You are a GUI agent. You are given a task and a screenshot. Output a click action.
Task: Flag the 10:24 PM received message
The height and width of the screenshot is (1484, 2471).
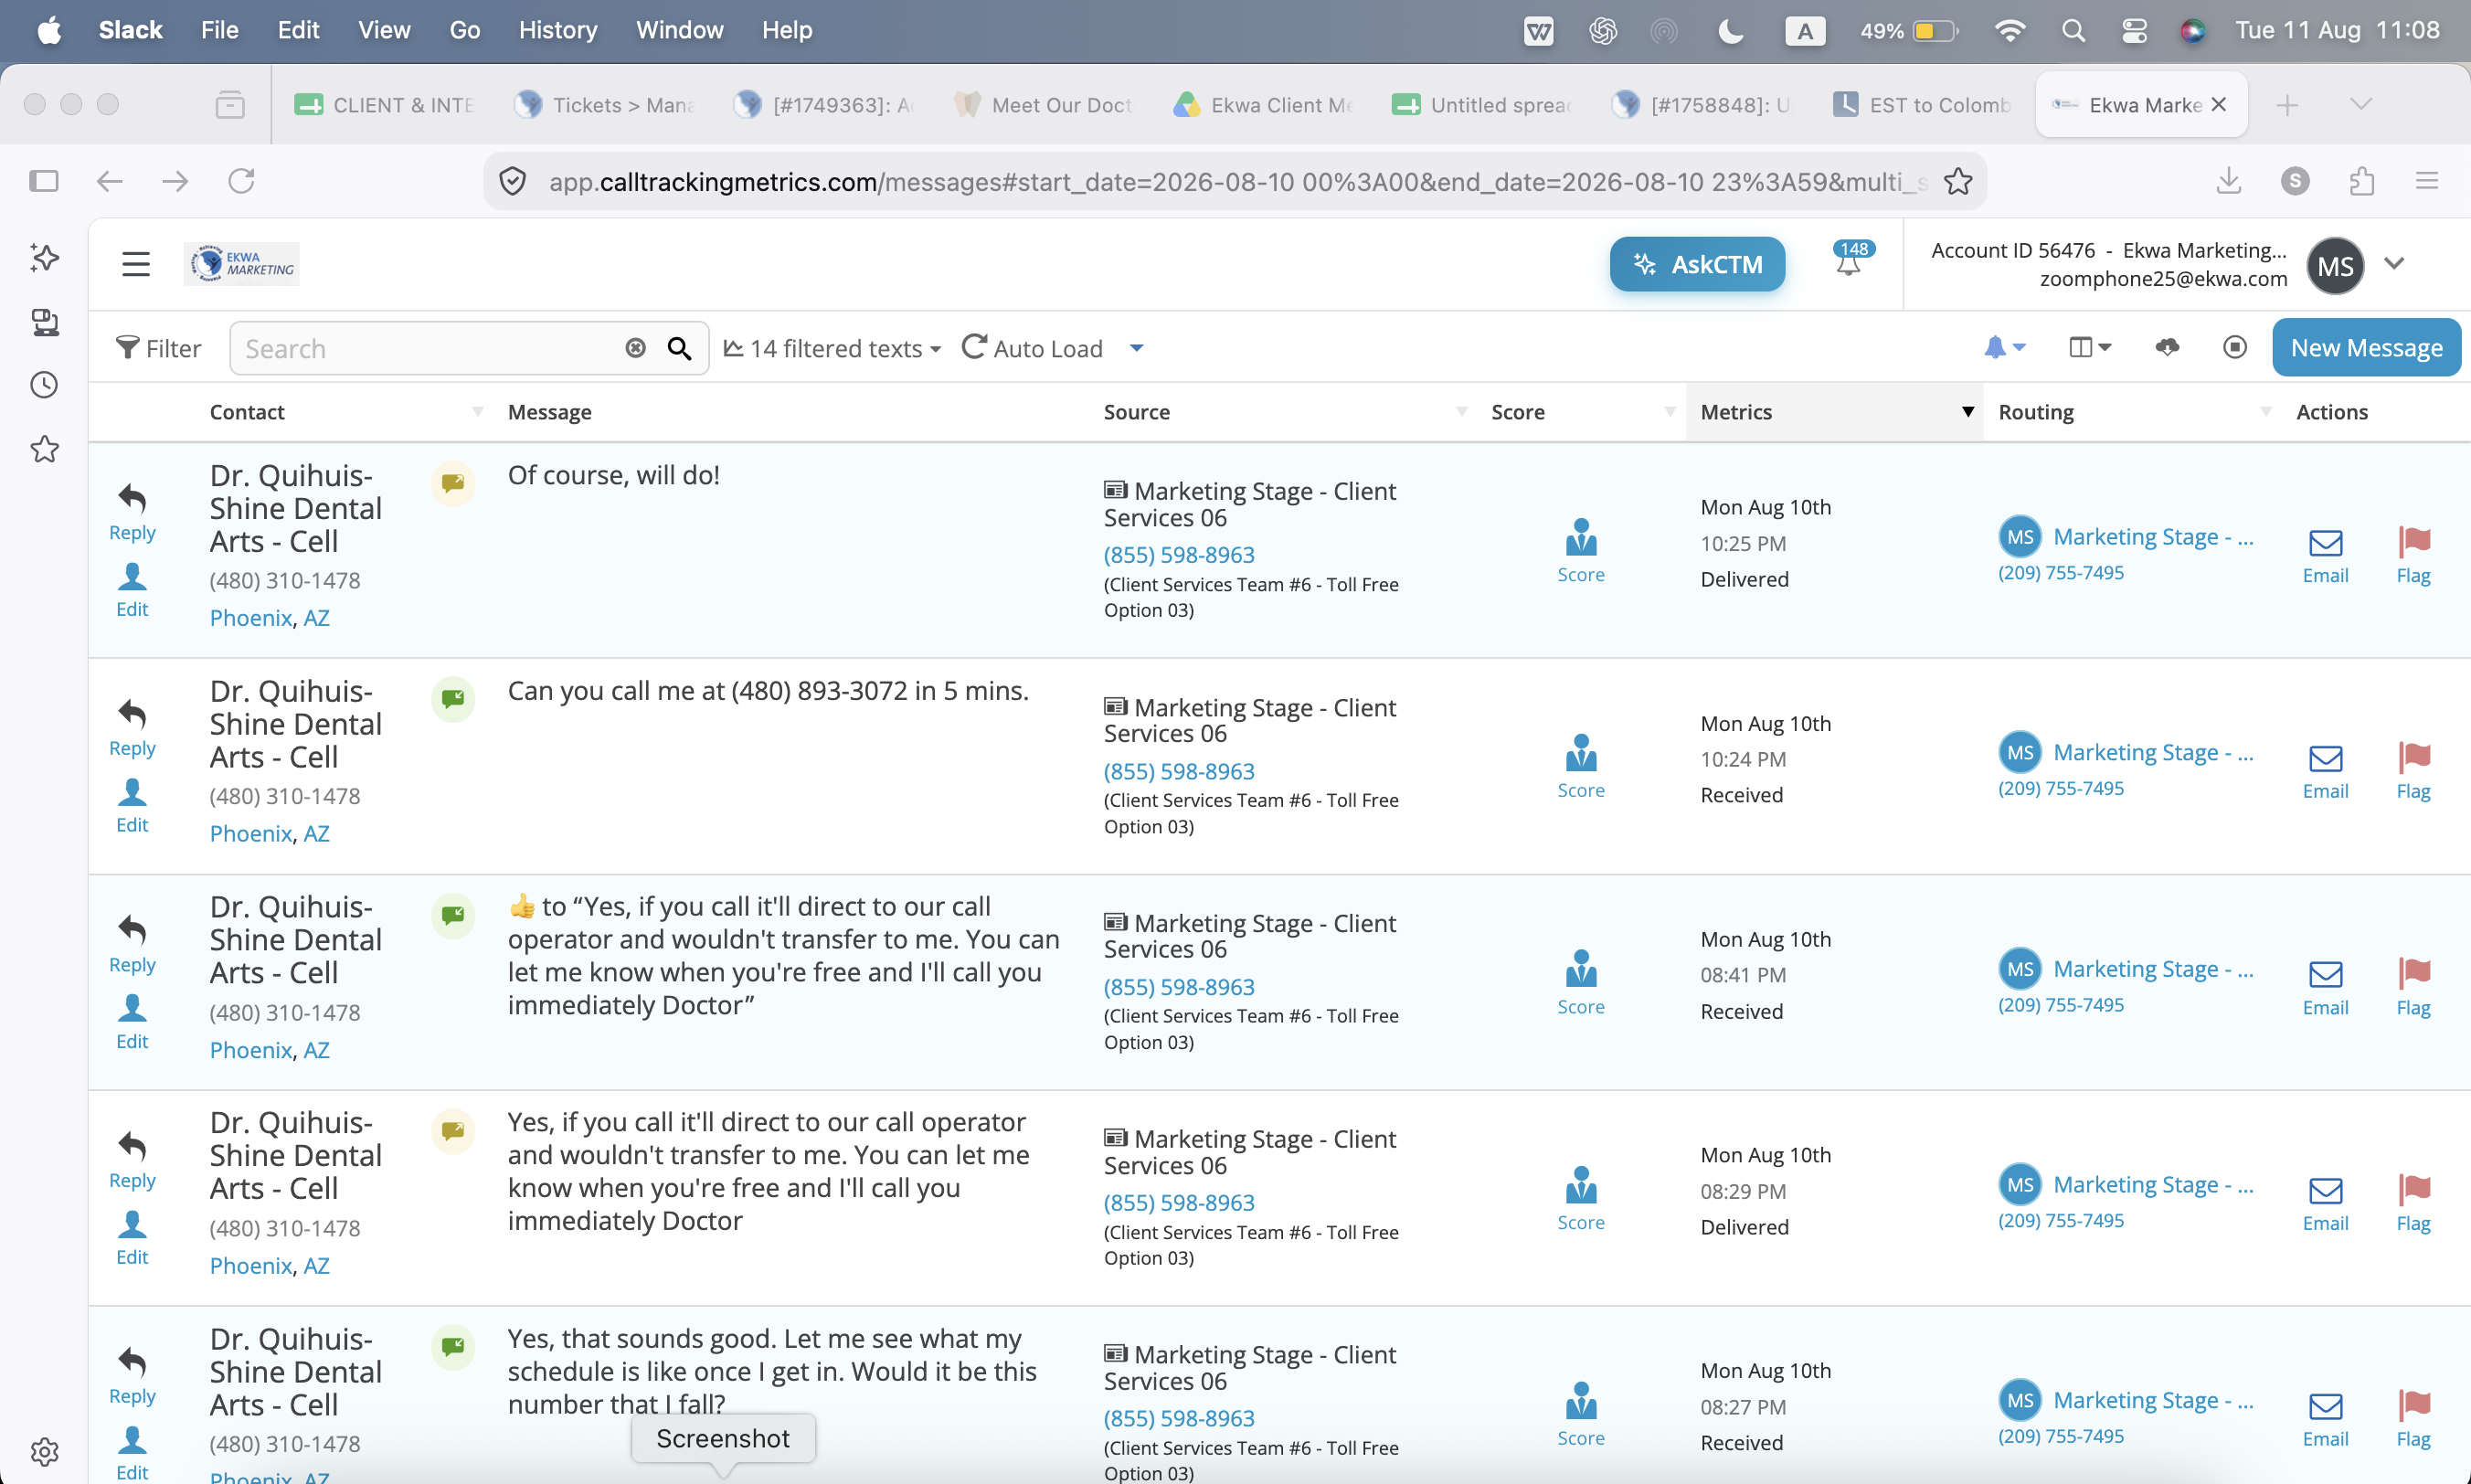pos(2413,773)
